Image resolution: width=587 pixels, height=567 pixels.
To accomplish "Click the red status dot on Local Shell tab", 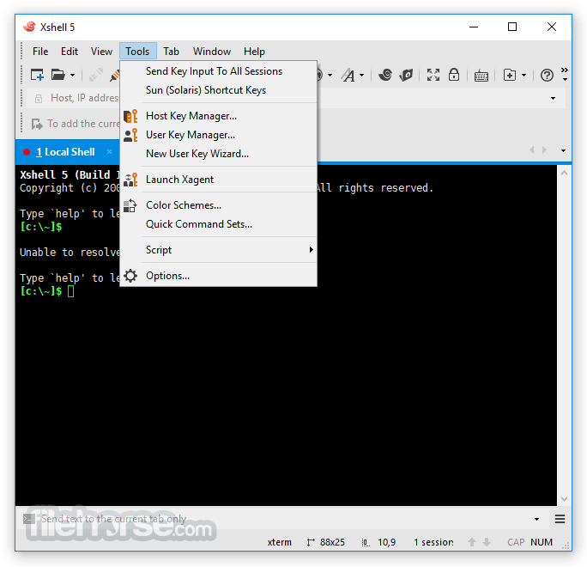I will click(27, 152).
